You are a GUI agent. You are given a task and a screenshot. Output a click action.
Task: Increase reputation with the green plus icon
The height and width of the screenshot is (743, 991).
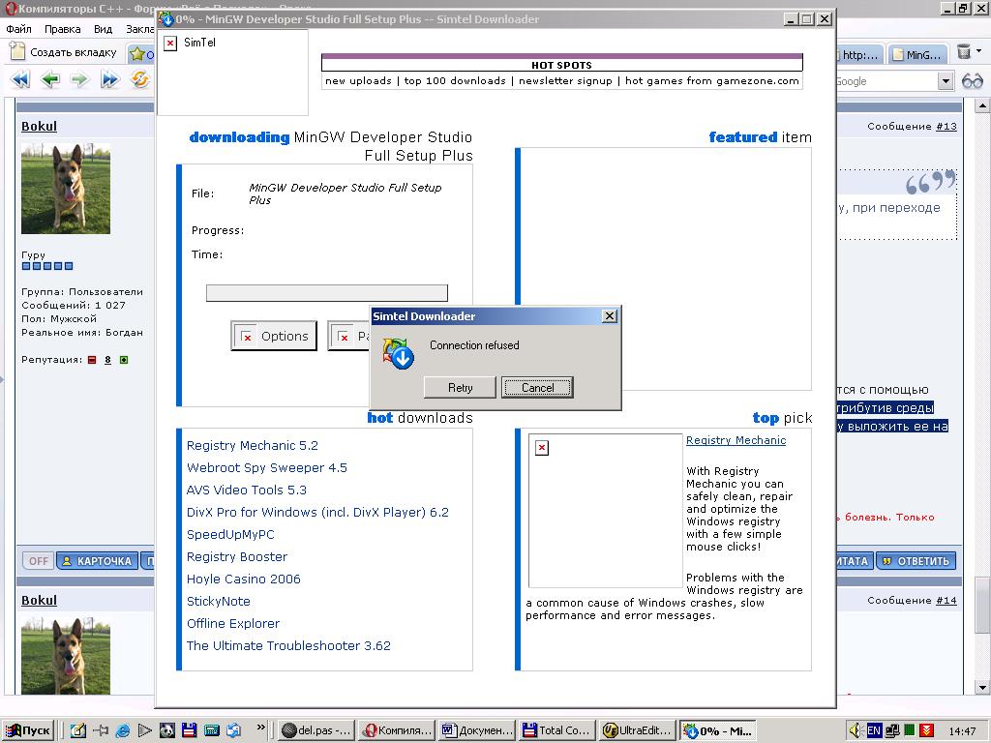coord(124,360)
